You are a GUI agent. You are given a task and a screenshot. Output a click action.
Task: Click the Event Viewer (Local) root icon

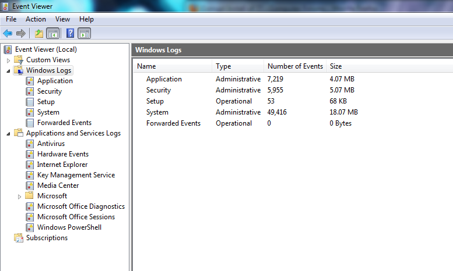(x=8, y=49)
